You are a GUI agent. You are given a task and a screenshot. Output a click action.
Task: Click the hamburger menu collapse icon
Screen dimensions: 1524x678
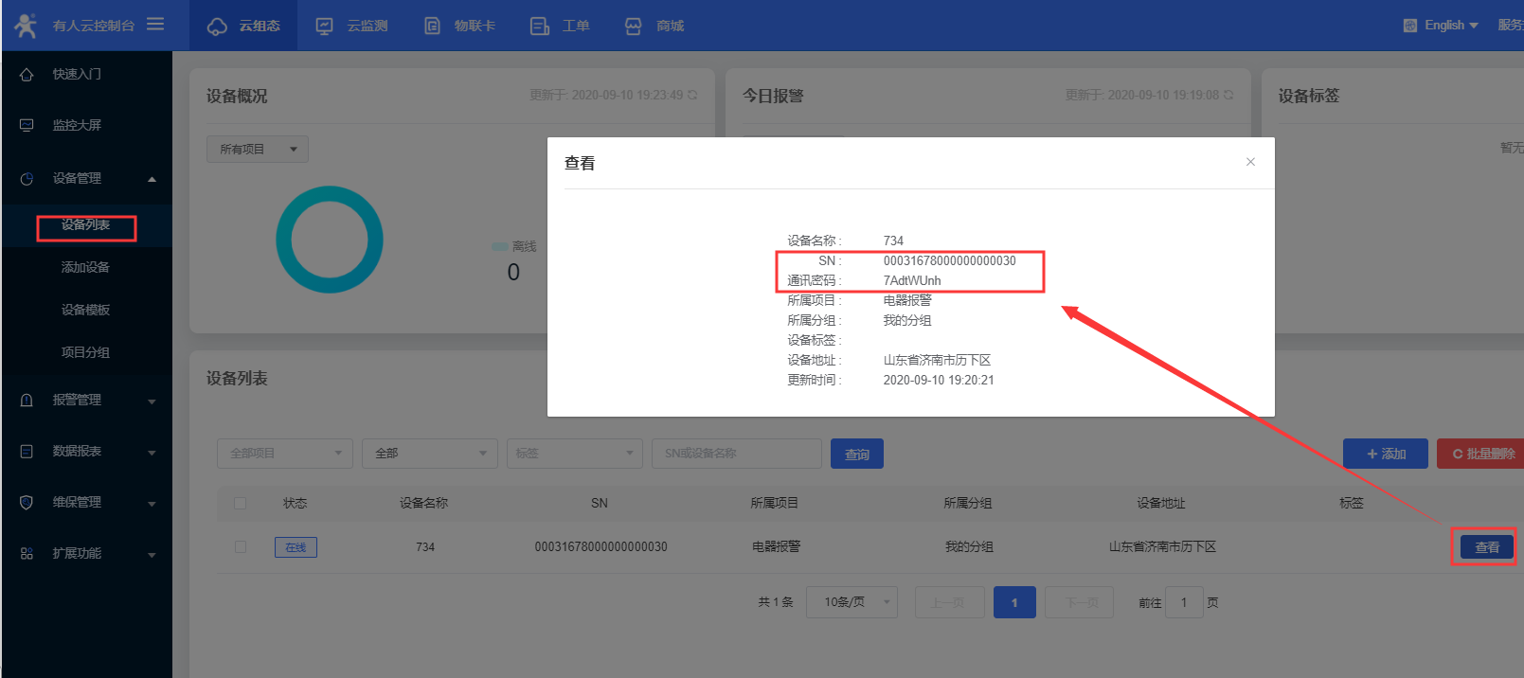tap(155, 25)
